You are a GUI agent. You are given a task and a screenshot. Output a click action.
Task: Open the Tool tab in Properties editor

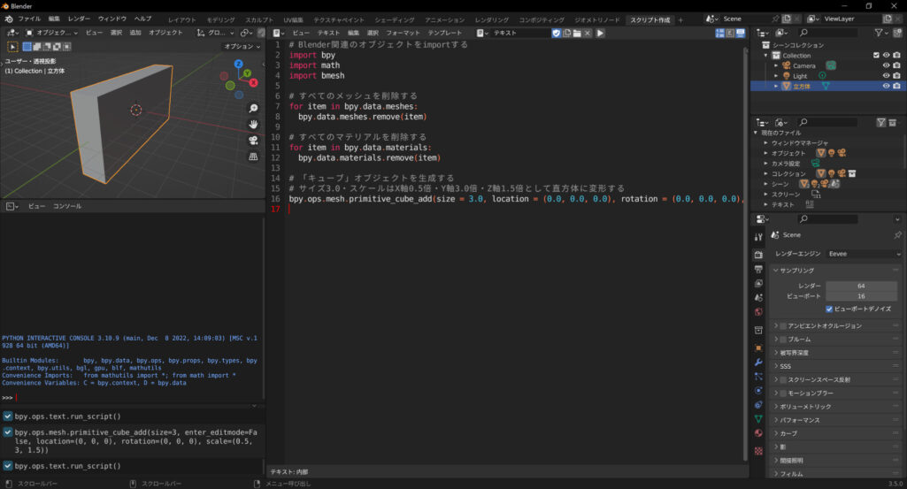click(758, 237)
